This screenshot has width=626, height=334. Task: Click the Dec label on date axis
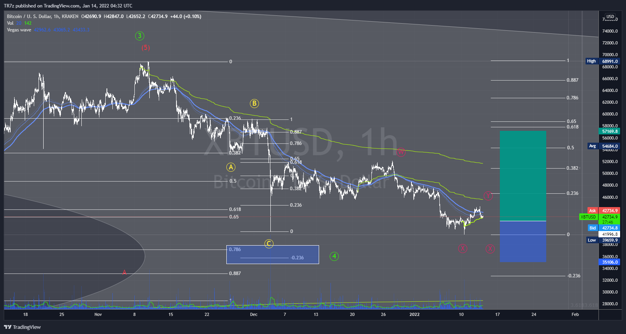[x=253, y=314]
